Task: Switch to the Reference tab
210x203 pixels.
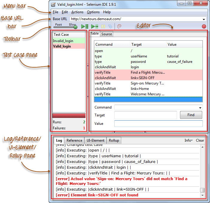Action: [74, 140]
